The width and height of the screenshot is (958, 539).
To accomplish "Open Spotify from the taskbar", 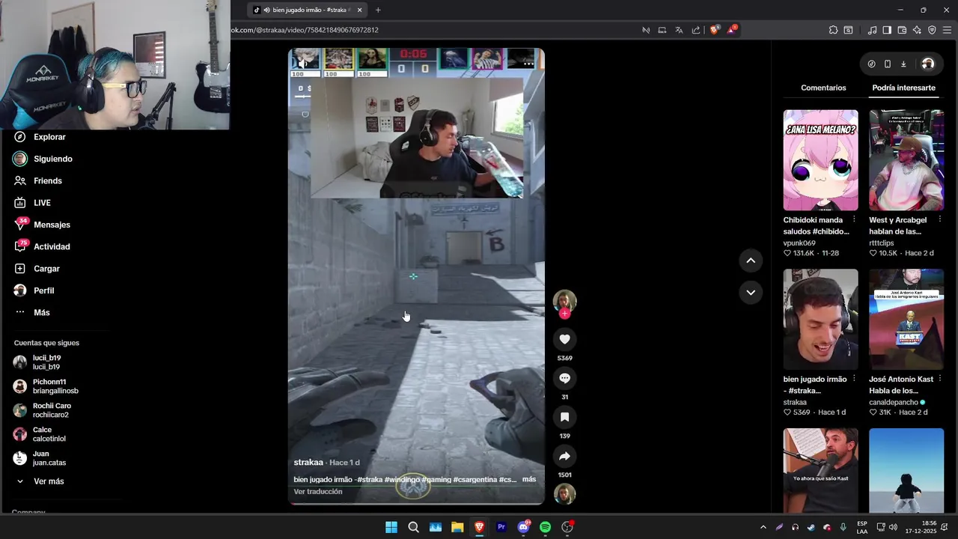I will click(545, 527).
